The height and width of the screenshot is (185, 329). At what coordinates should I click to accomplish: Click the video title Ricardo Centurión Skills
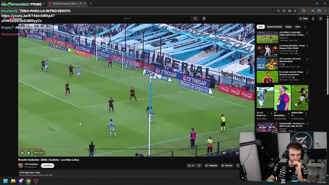48,160
